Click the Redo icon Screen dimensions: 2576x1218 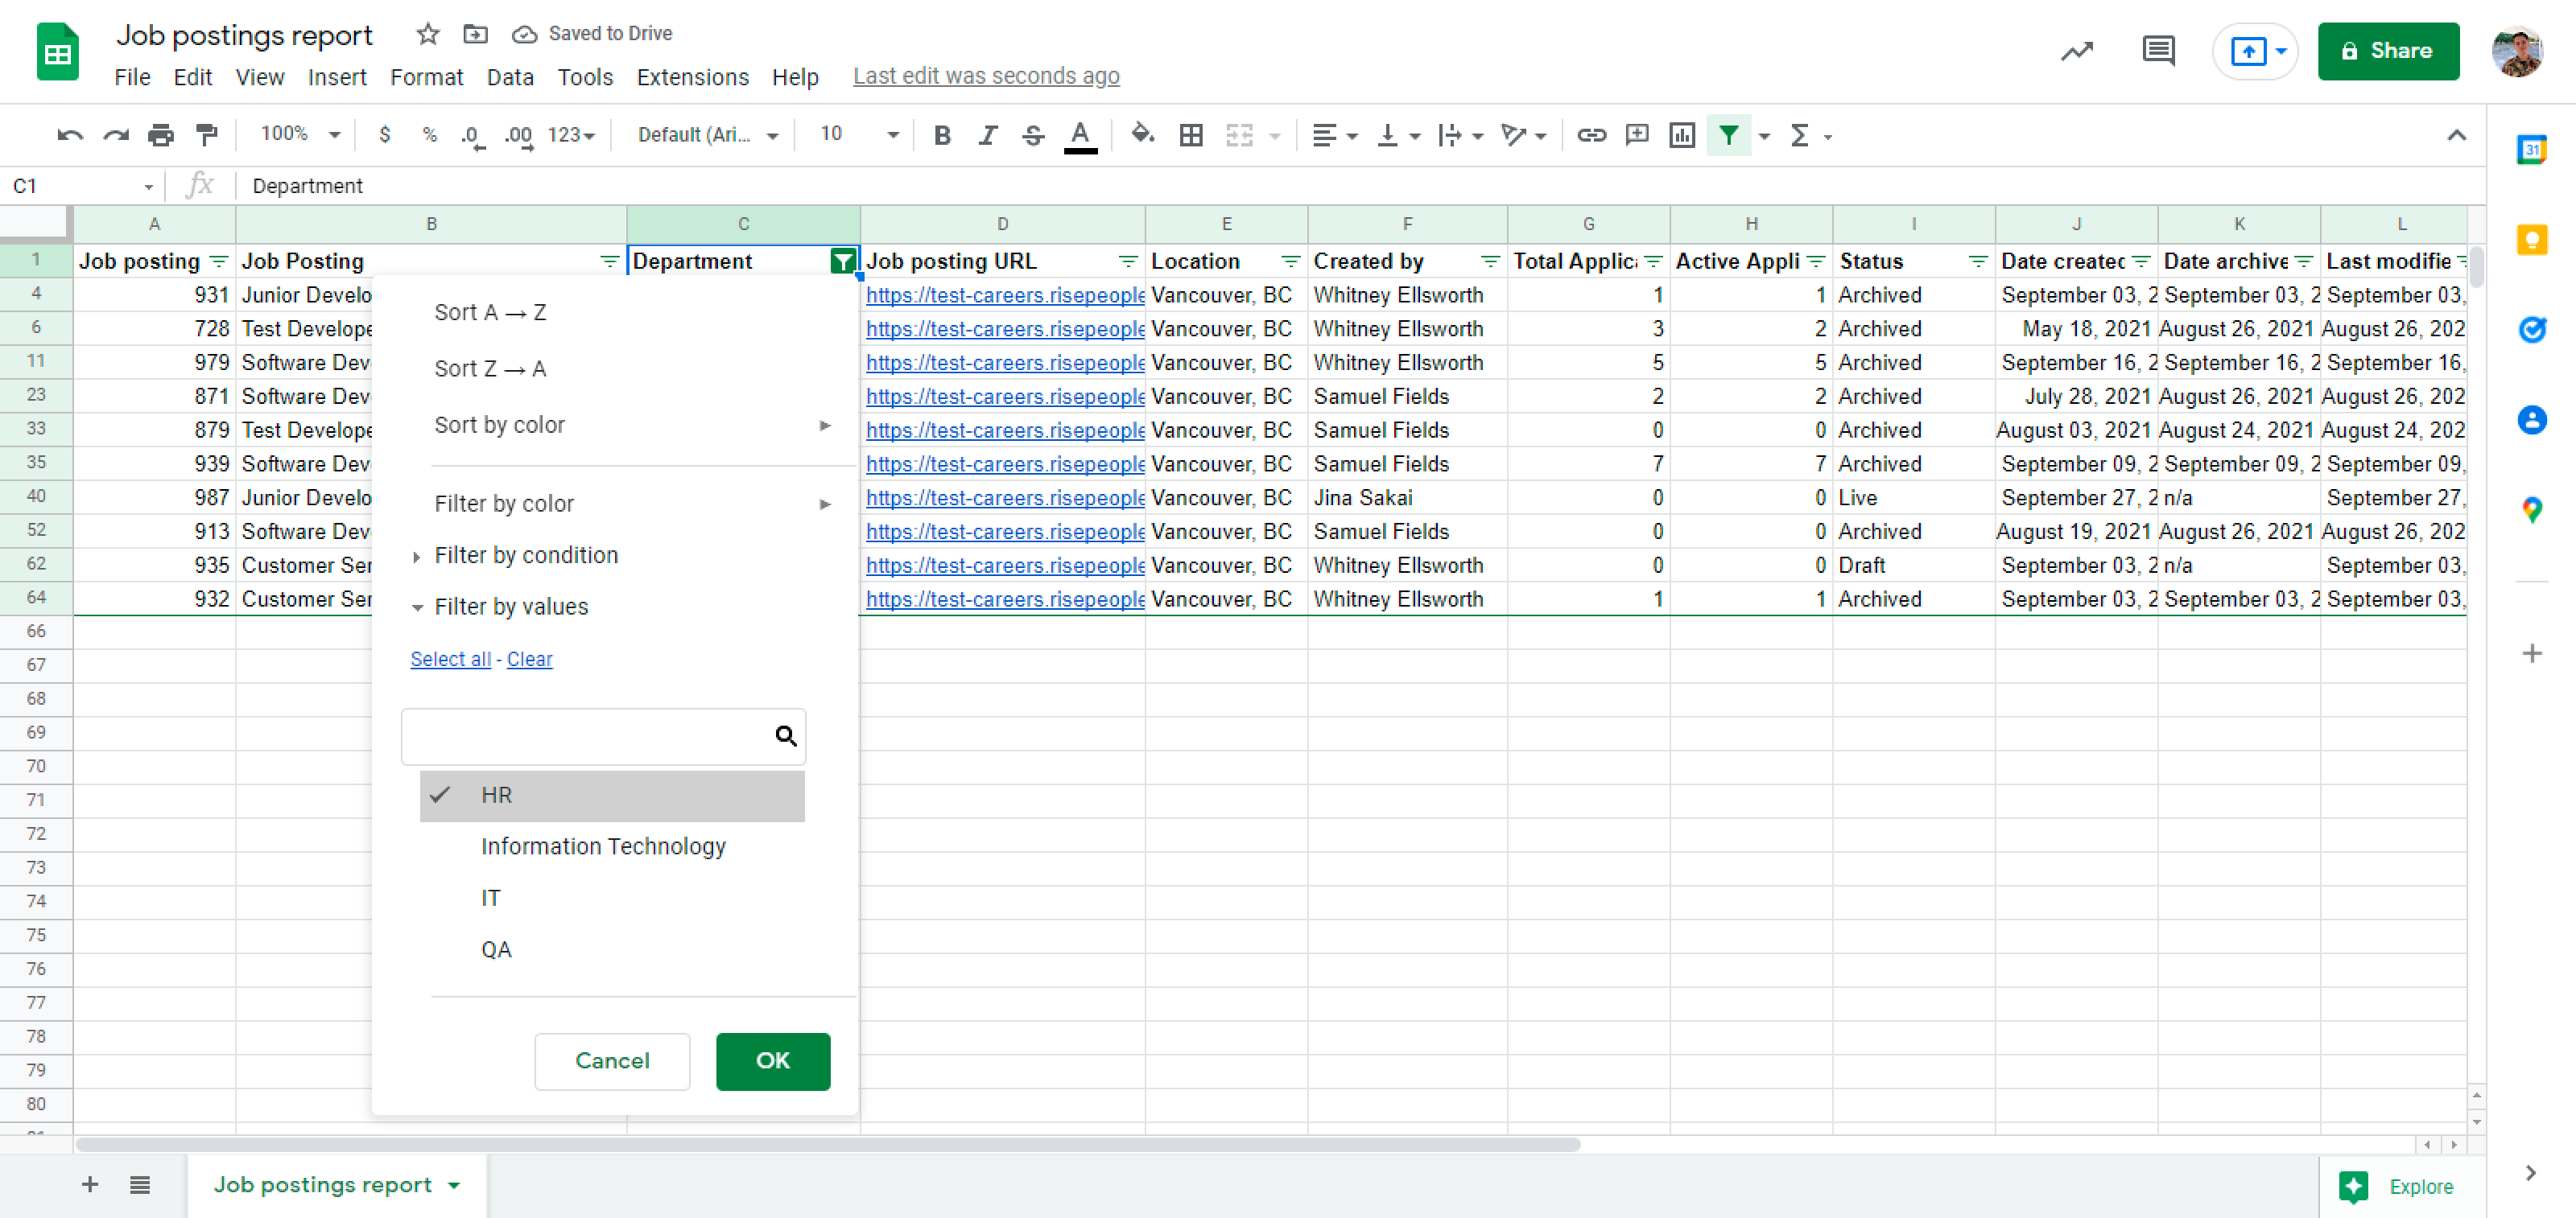[x=116, y=135]
